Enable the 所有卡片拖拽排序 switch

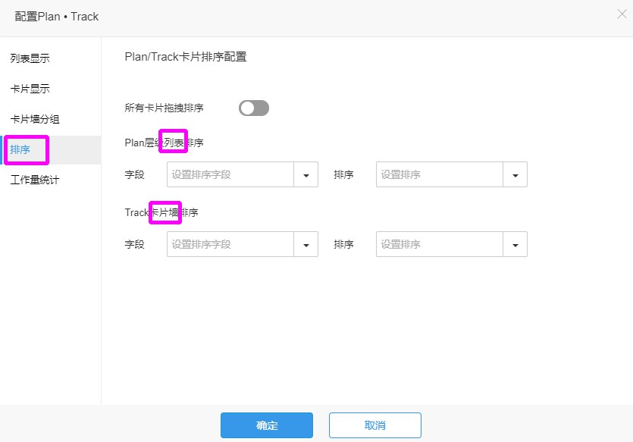tap(254, 108)
